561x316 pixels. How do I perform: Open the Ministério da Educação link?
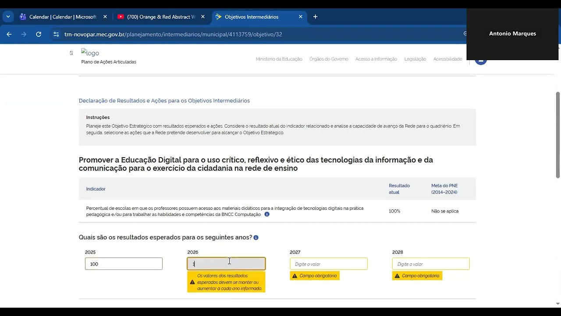(x=279, y=59)
